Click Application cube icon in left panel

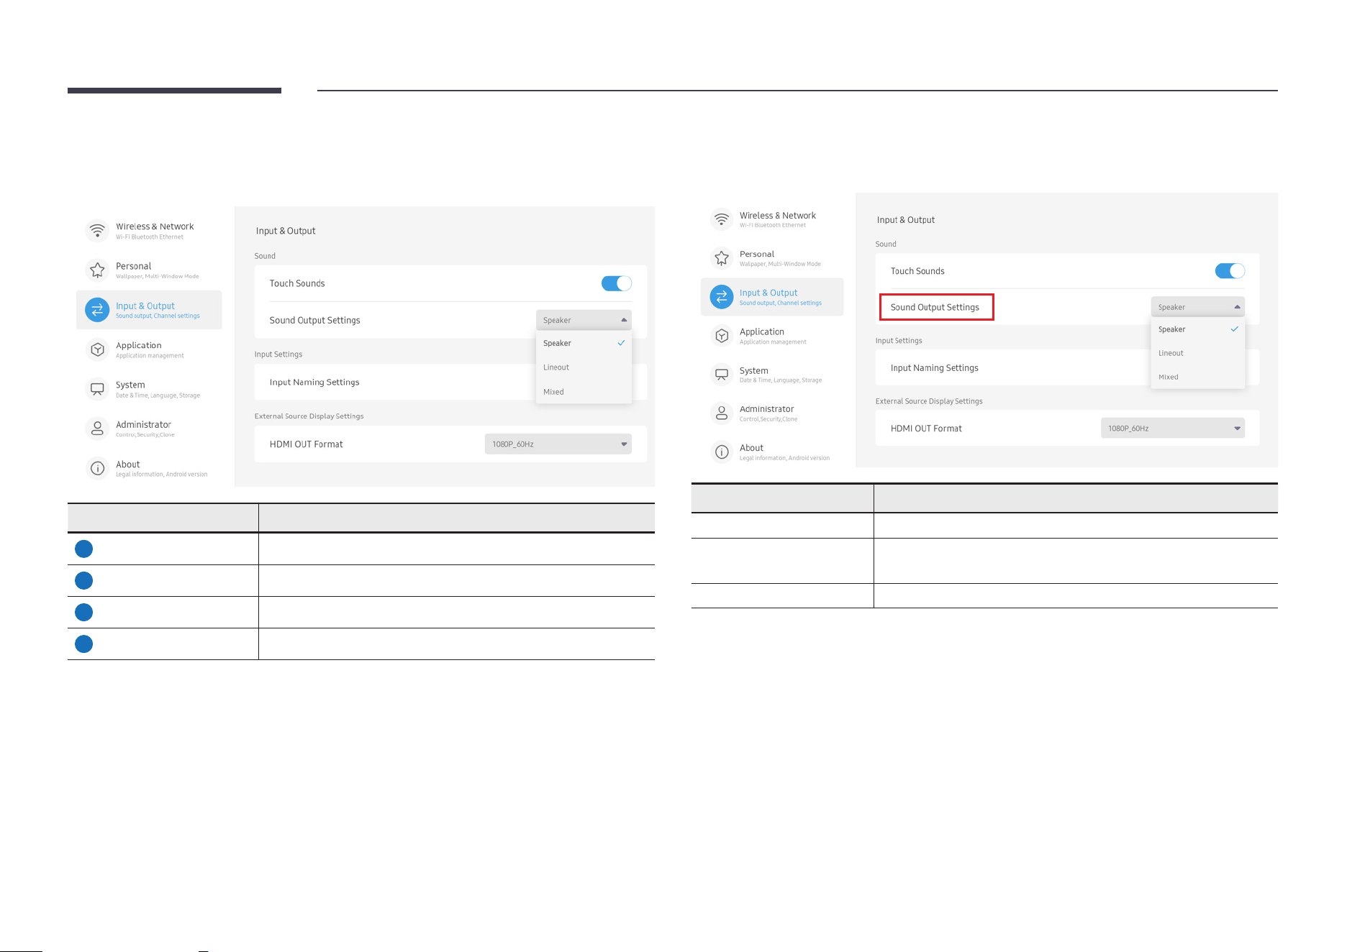click(97, 349)
